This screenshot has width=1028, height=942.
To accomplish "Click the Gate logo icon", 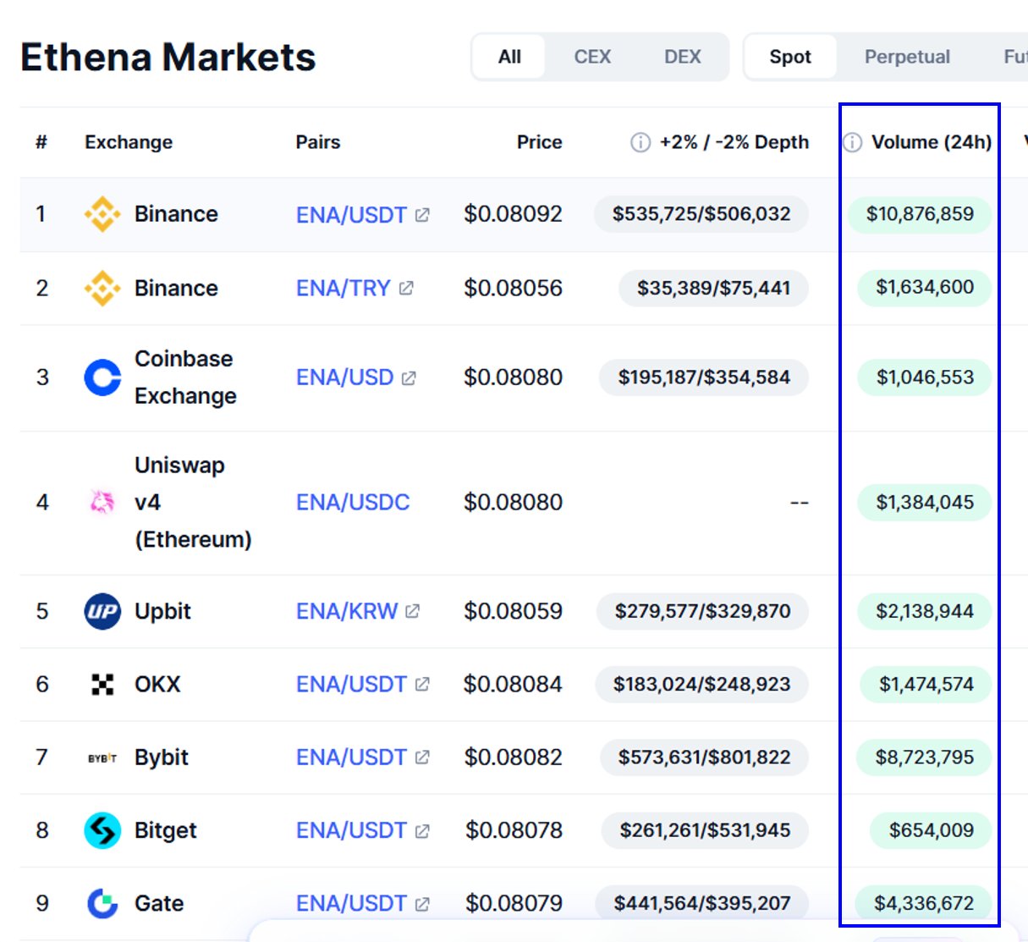I will 102,903.
